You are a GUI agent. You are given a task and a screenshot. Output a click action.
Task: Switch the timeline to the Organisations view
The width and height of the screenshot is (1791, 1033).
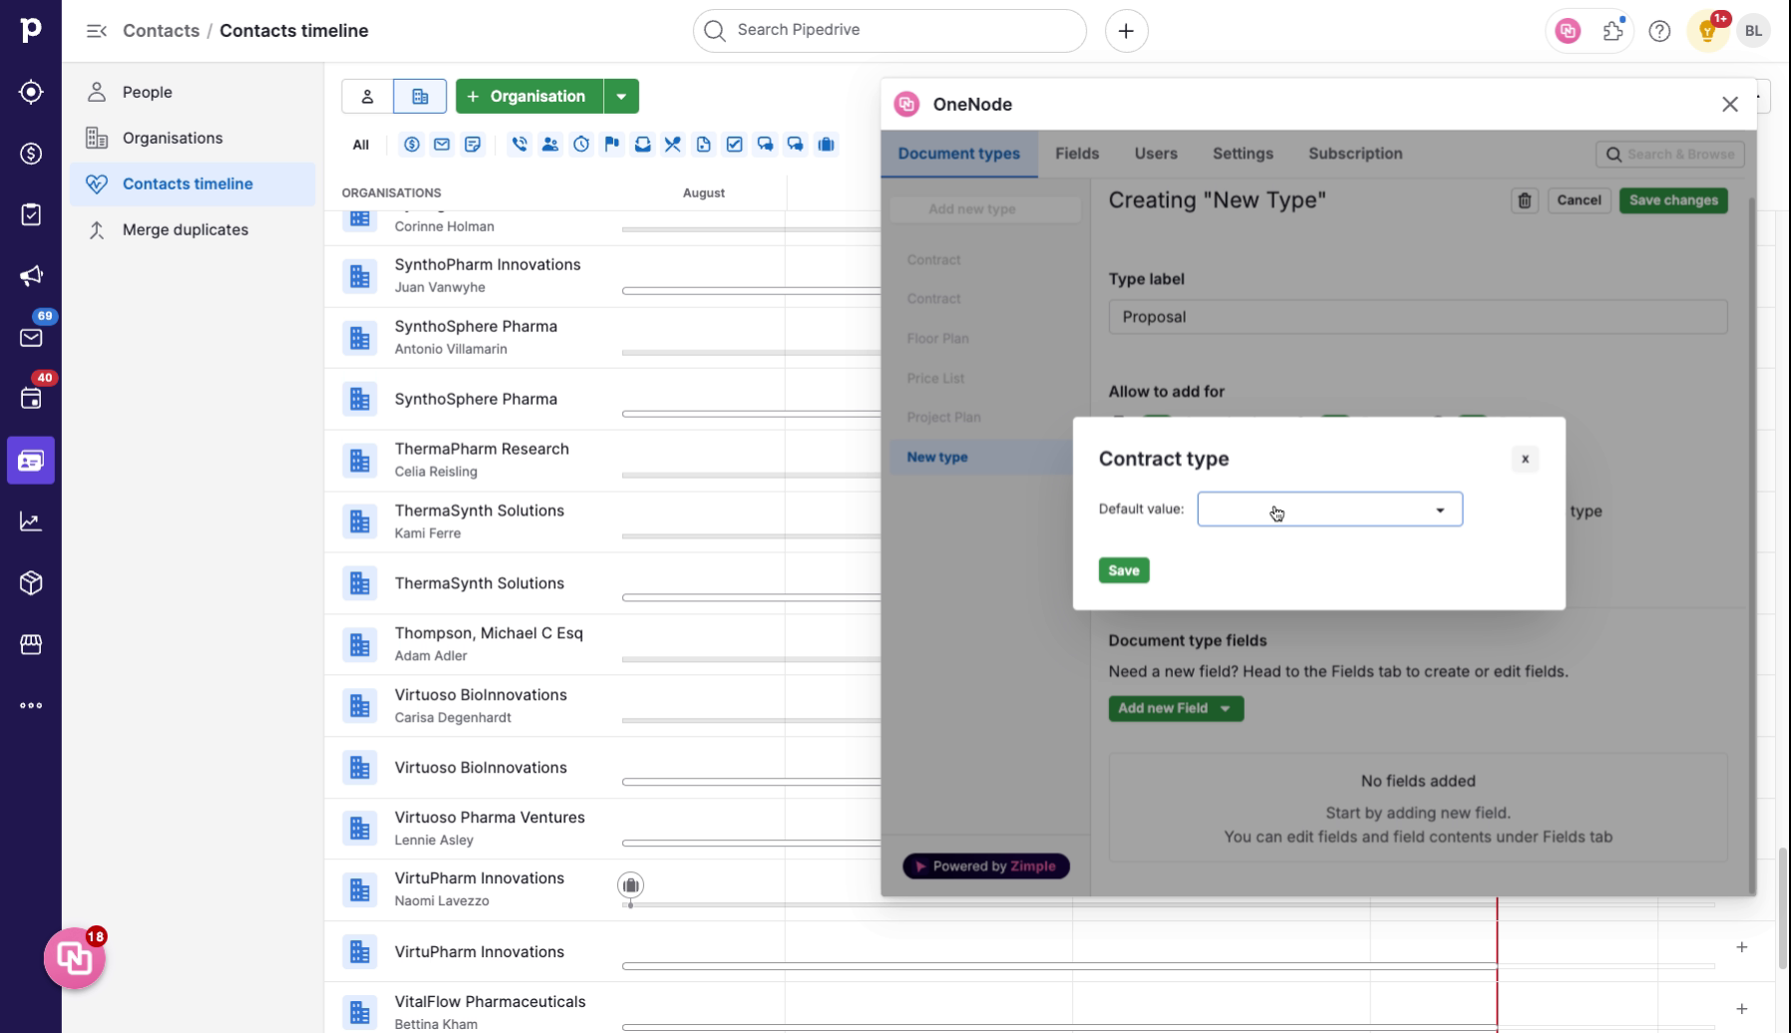[x=420, y=97]
